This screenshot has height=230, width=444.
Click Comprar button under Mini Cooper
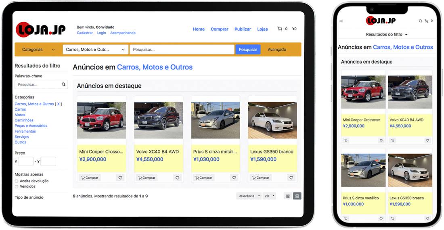click(90, 178)
